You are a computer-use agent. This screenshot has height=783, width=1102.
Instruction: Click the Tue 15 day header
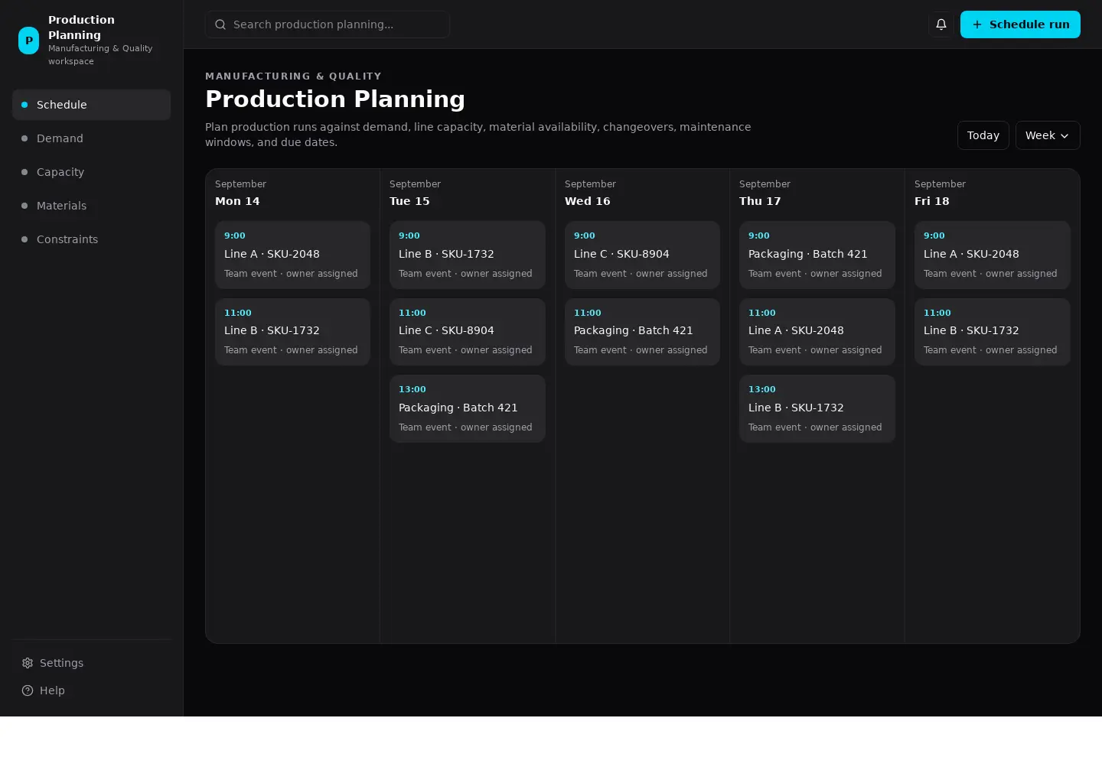click(x=409, y=201)
